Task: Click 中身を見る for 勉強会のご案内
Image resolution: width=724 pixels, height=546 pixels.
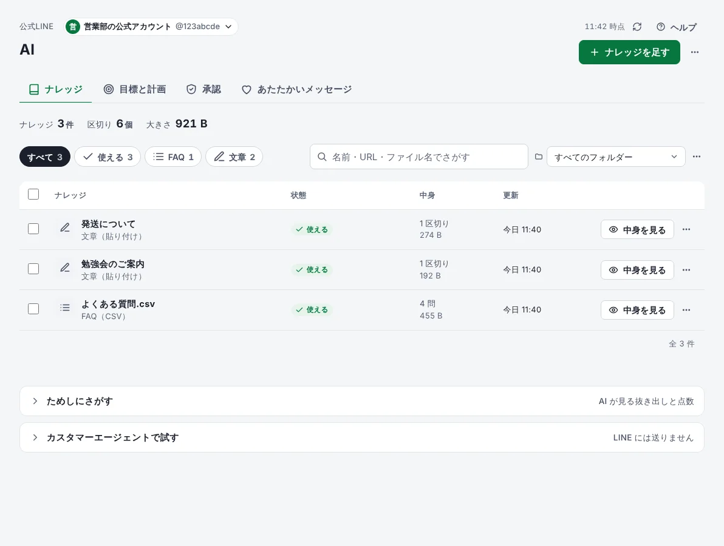Action: point(637,270)
